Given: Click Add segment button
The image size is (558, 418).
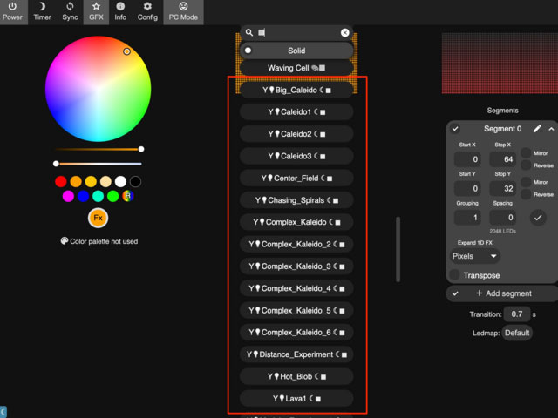Looking at the screenshot, I should pos(502,293).
